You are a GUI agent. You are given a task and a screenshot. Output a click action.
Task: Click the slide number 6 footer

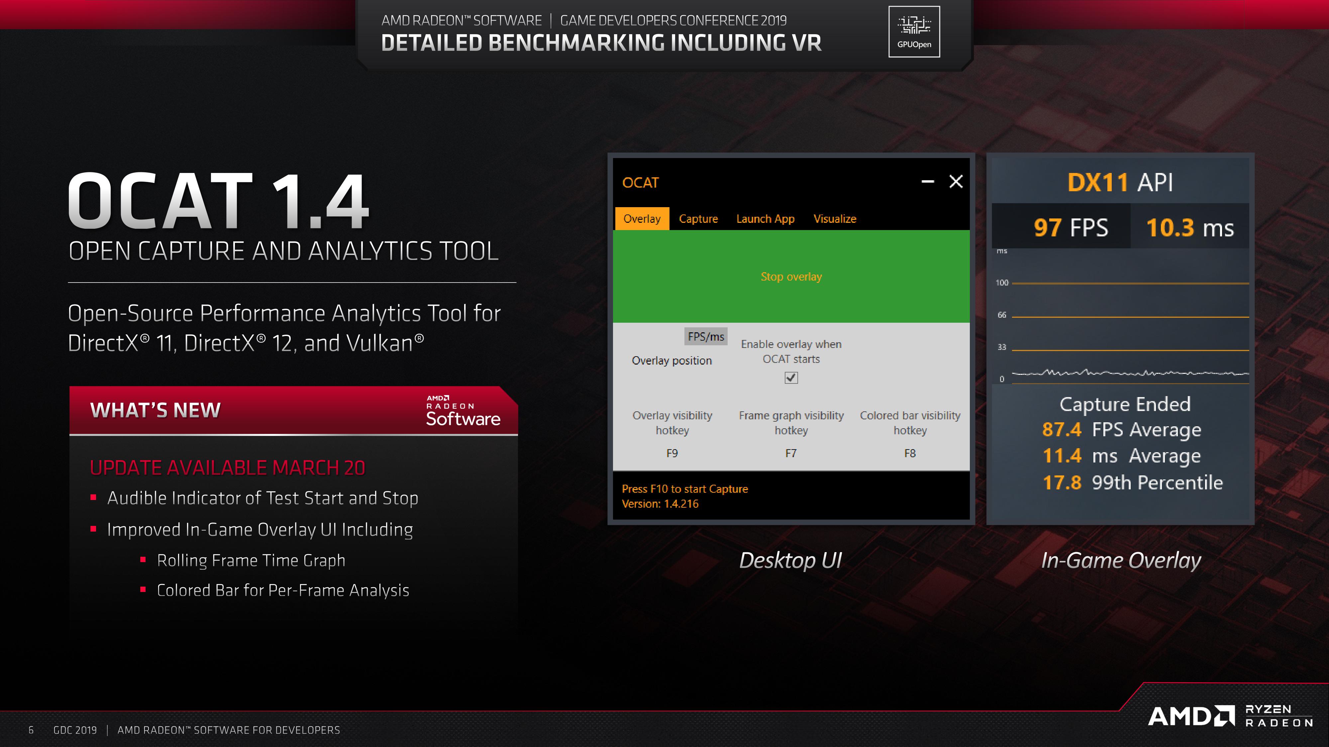31,730
